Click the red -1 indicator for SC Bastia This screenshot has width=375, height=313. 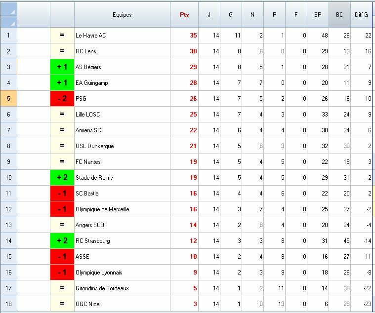(x=62, y=194)
